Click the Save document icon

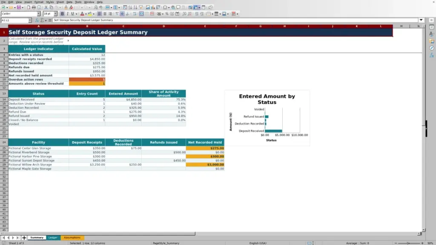(x=19, y=7)
